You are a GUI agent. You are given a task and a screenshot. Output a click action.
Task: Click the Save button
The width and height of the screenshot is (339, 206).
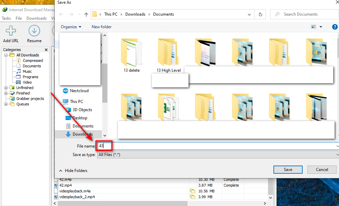(288, 170)
